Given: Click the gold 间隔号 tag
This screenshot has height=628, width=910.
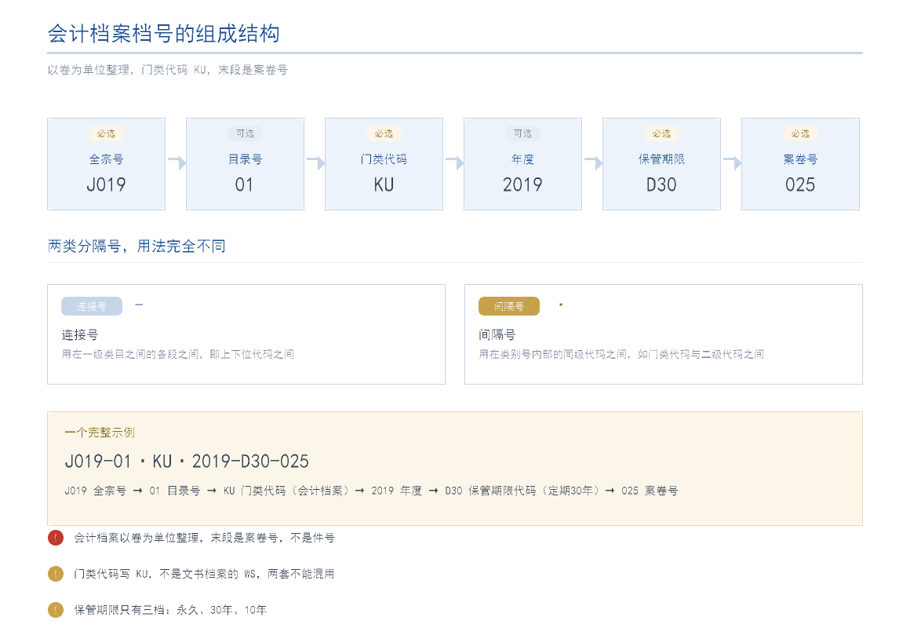Looking at the screenshot, I should point(509,306).
